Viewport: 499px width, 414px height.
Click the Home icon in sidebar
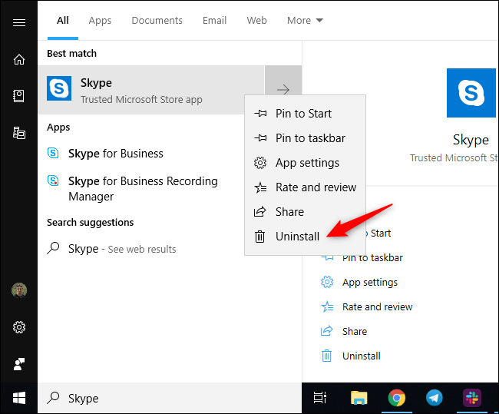pyautogui.click(x=18, y=59)
